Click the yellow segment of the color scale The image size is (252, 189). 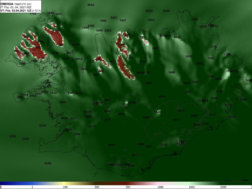tap(64, 183)
